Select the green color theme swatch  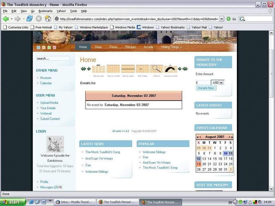click(x=49, y=47)
